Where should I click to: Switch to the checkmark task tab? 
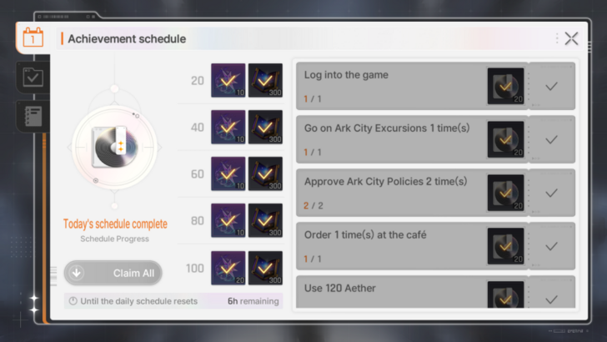tap(33, 77)
